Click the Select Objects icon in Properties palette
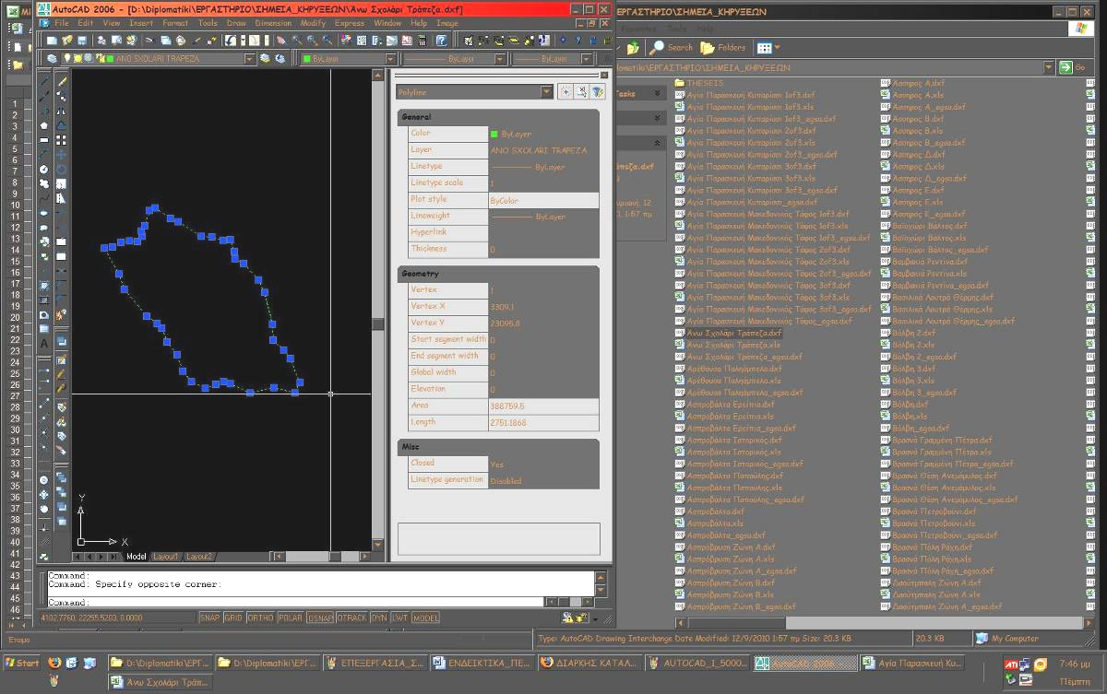The height and width of the screenshot is (694, 1107). tap(581, 92)
